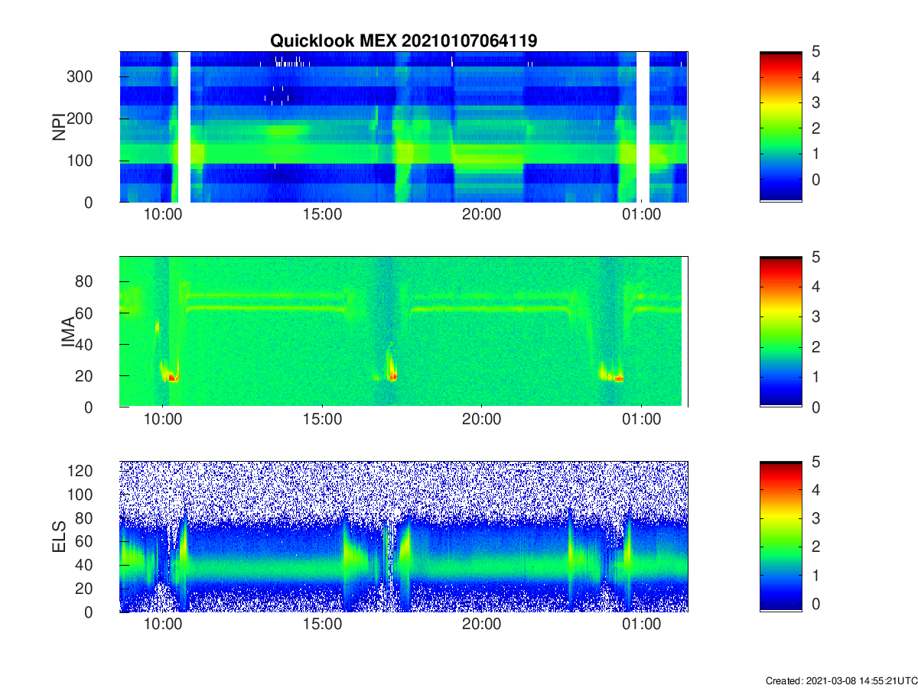Click the IMA panel colorbar
Screen dimensions: 918x688
781,332
